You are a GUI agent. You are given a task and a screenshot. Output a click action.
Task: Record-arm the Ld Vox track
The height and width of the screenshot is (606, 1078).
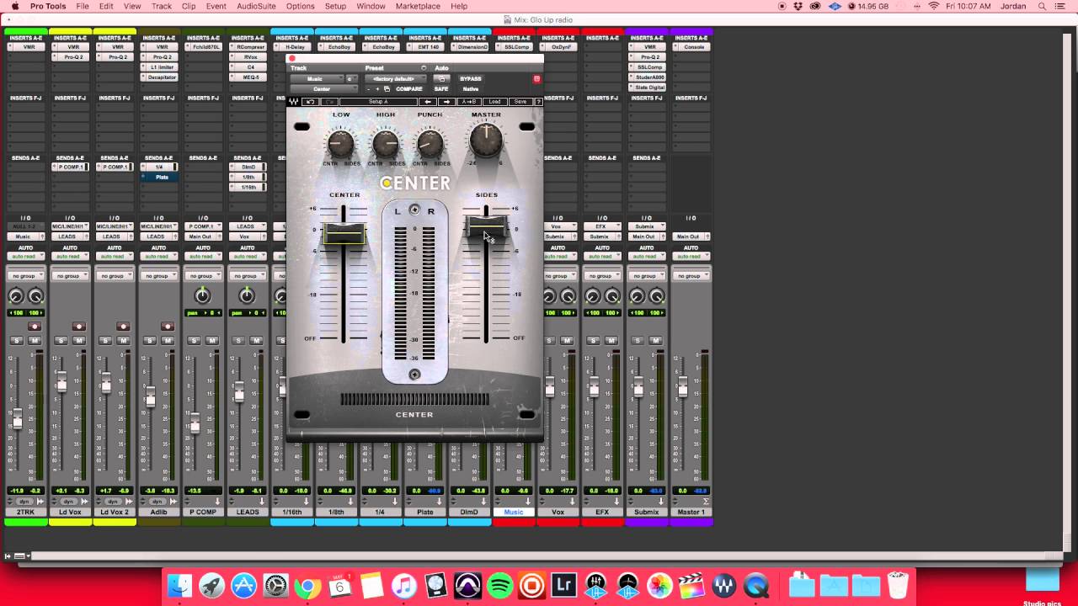click(x=79, y=327)
